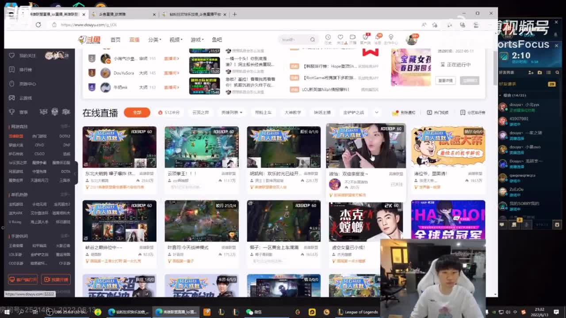Viewport: 566px width, 318px height.
Task: Click the user avatar in header
Action: click(x=412, y=40)
